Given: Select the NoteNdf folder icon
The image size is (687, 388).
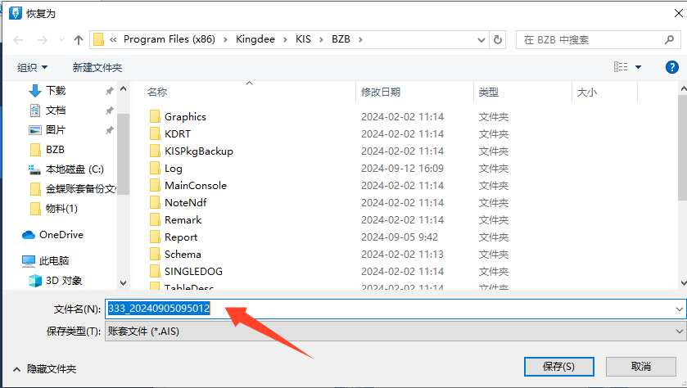Looking at the screenshot, I should (x=155, y=202).
